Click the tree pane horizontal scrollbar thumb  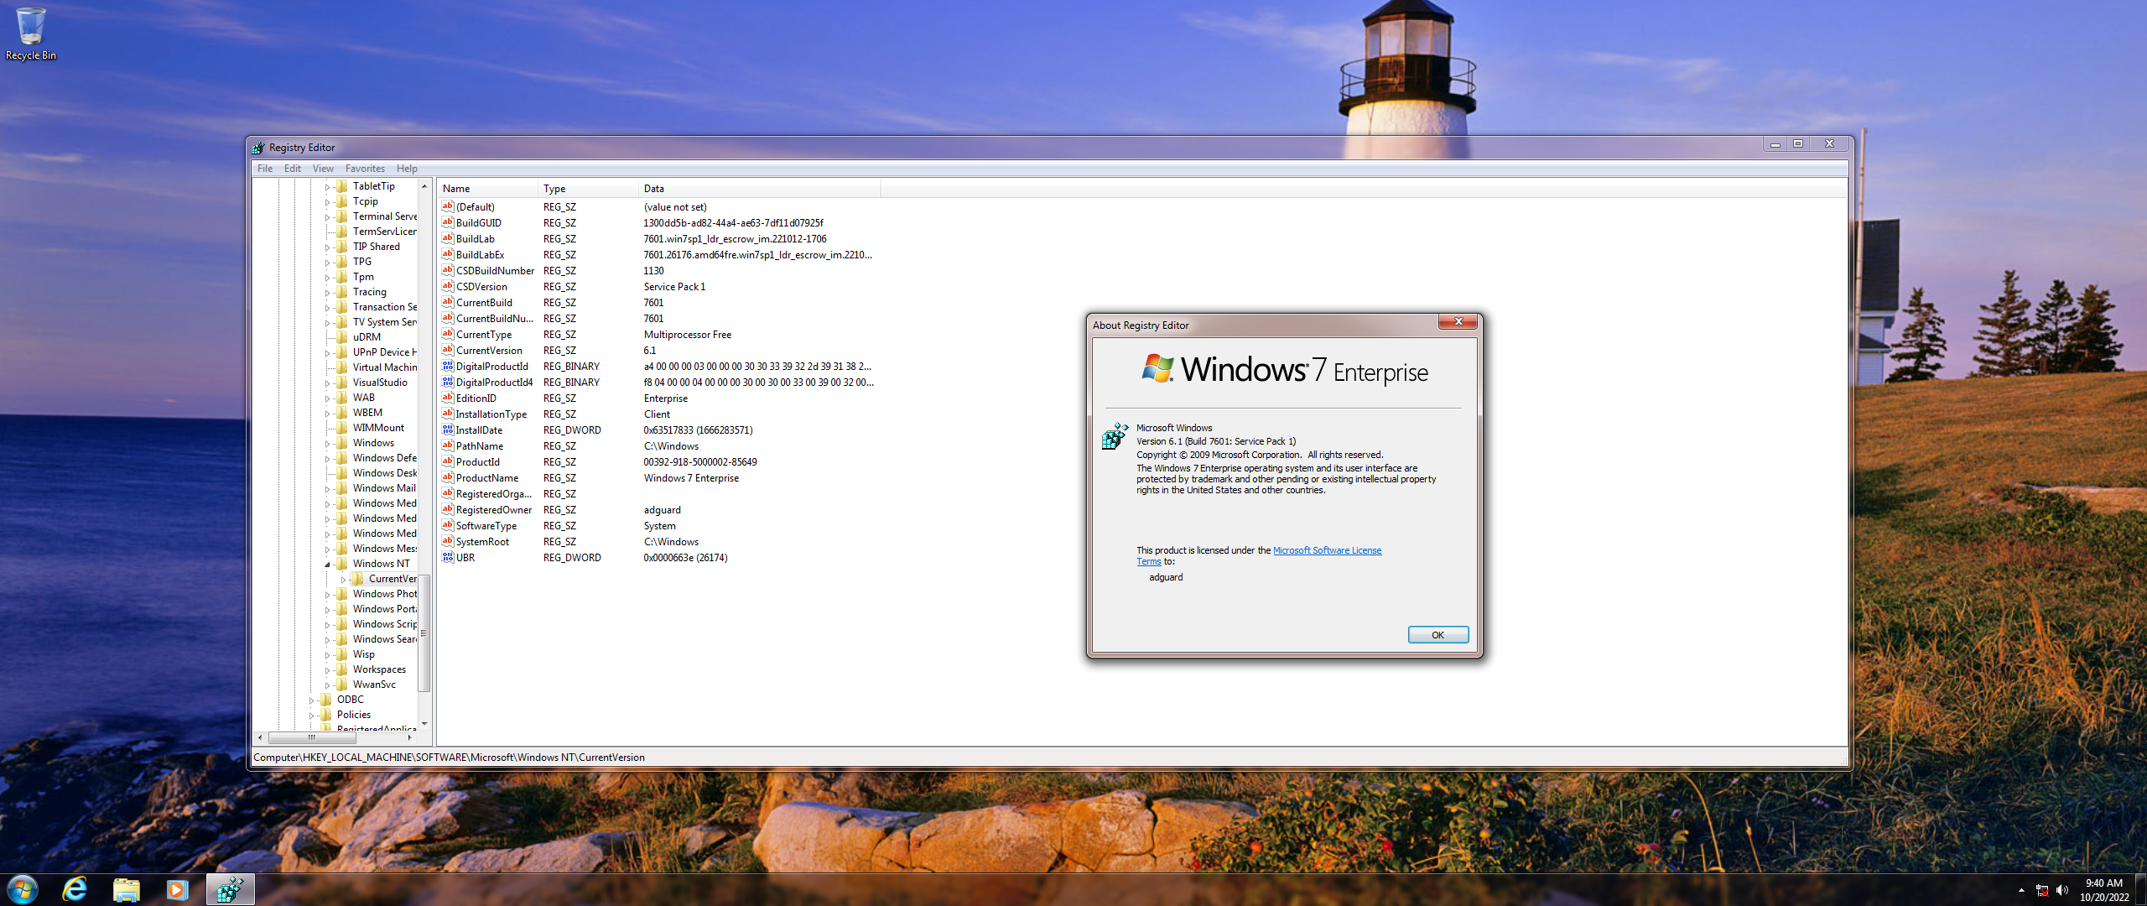tap(311, 737)
